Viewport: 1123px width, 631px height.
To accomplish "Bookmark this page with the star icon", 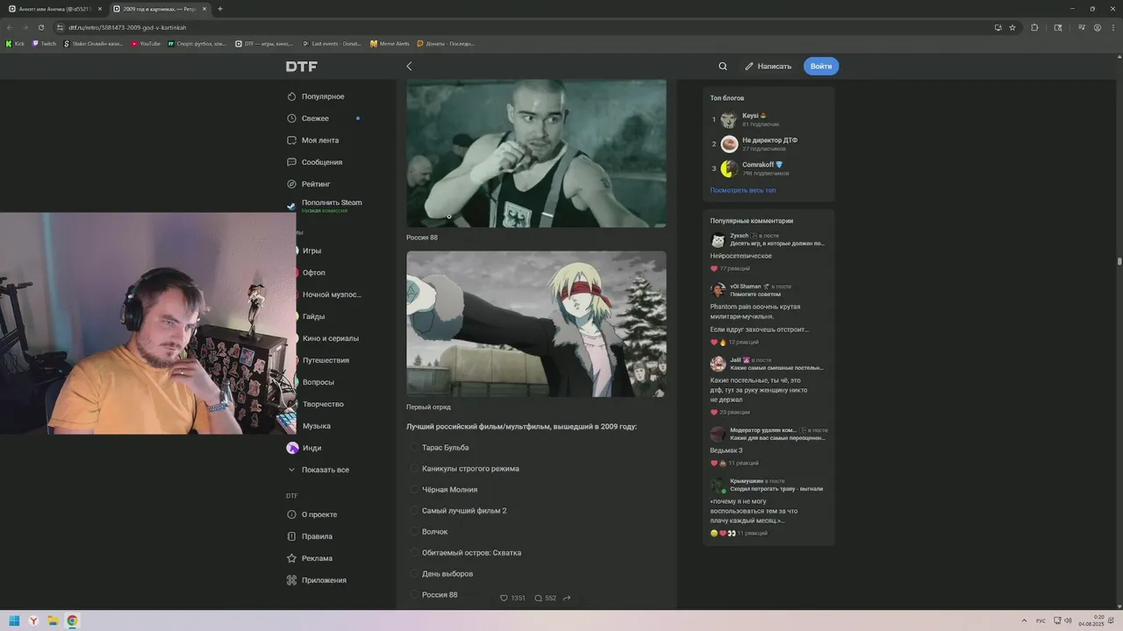I will [1012, 27].
